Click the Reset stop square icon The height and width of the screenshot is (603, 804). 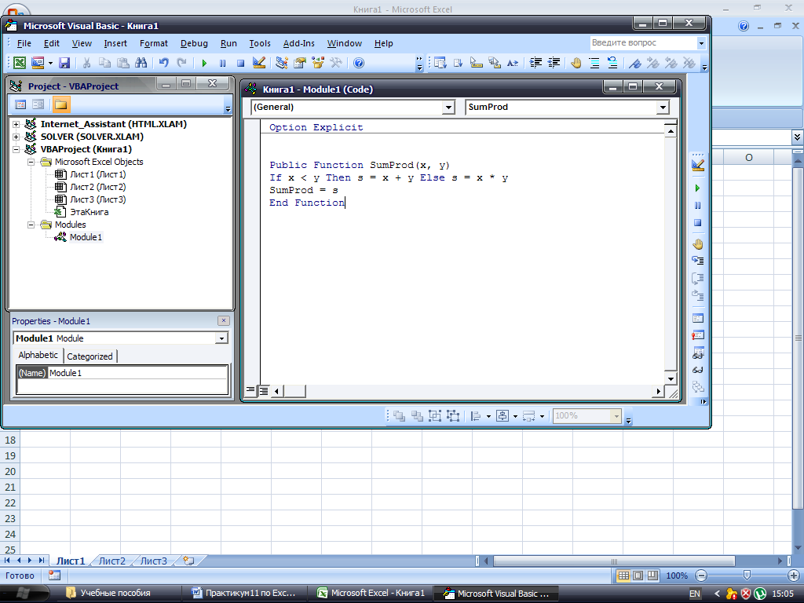(x=240, y=63)
